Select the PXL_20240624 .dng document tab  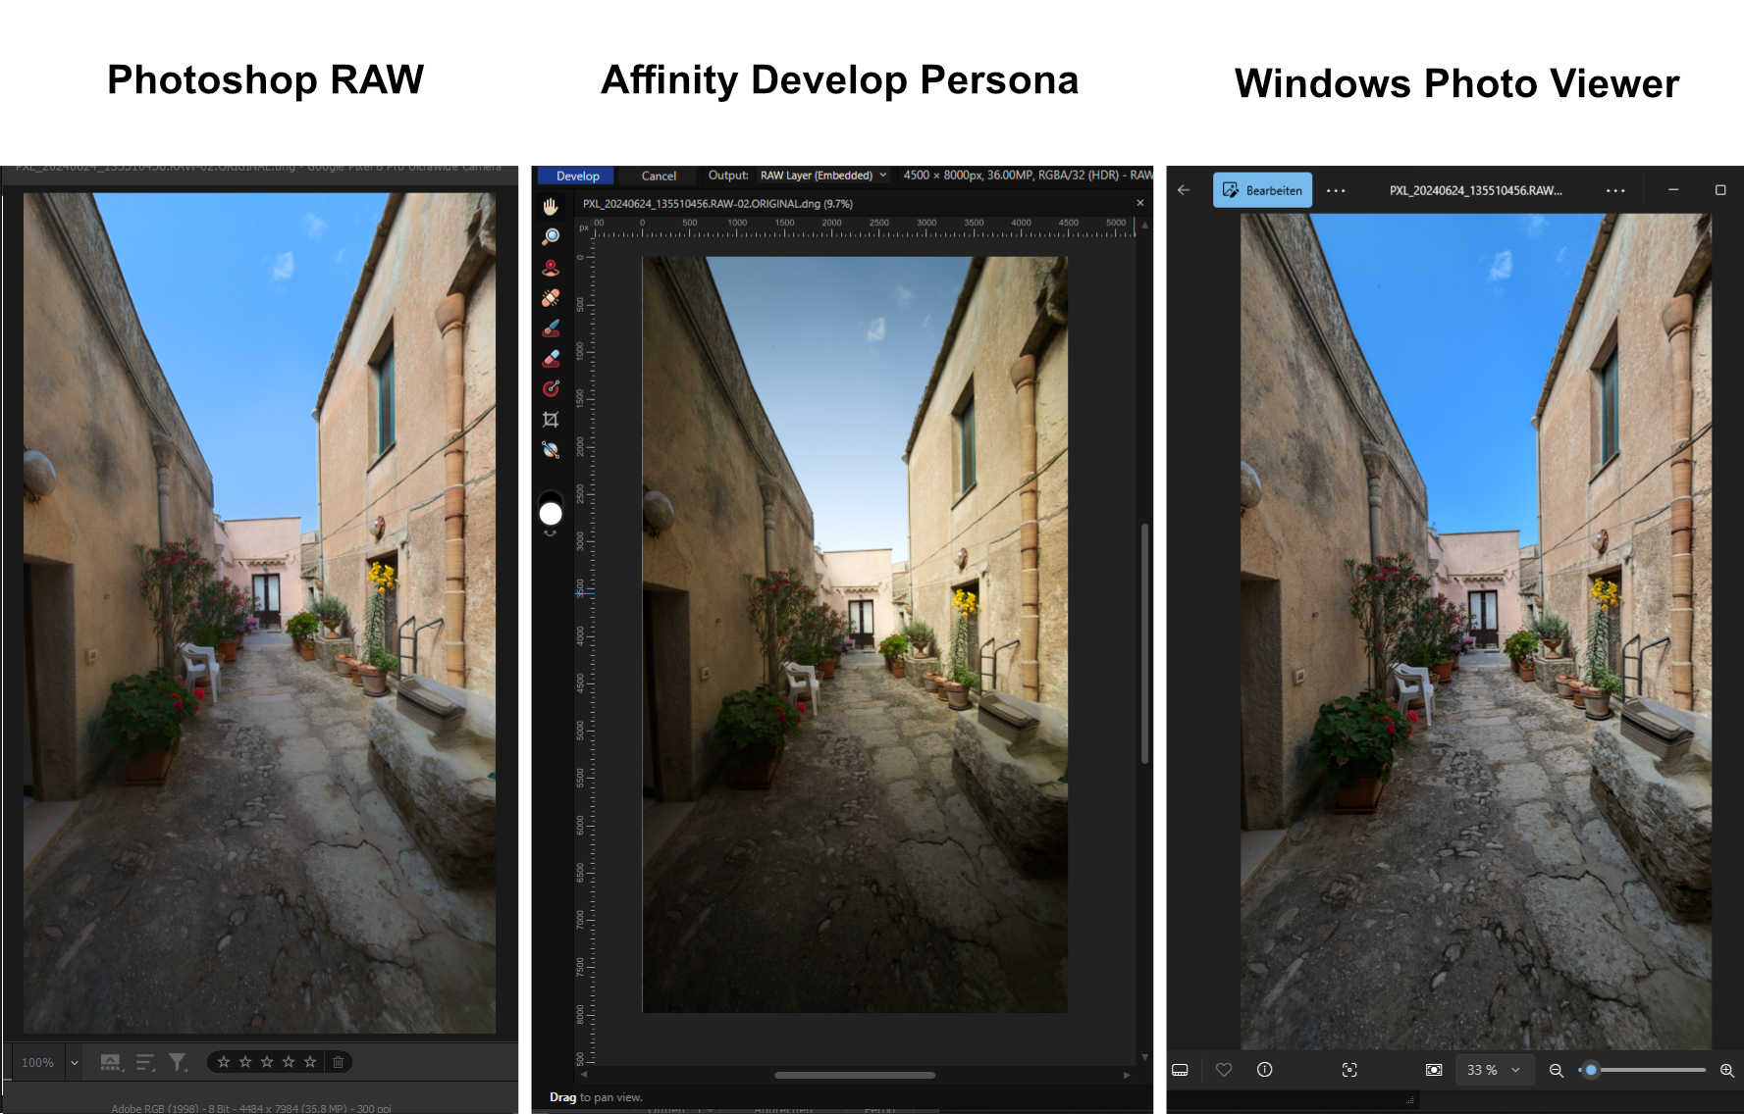point(717,204)
